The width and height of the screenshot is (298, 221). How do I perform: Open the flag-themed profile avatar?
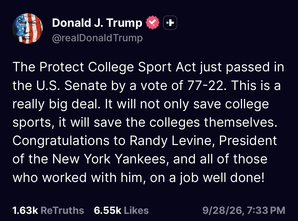coord(28,29)
